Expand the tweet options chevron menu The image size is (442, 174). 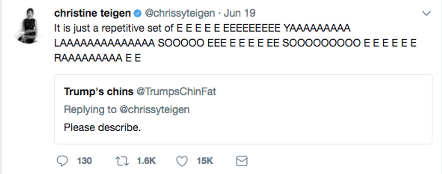coord(426,13)
